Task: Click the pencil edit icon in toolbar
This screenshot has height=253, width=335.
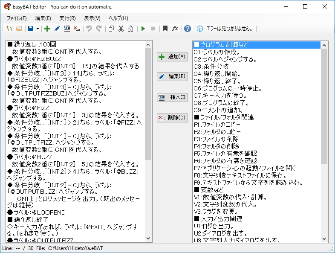Action: pos(57,29)
